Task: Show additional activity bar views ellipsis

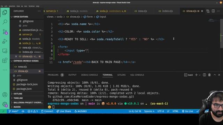Action: click(5, 70)
